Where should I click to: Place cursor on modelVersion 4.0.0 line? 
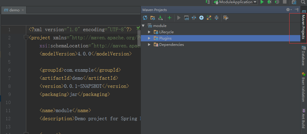(x=86, y=54)
